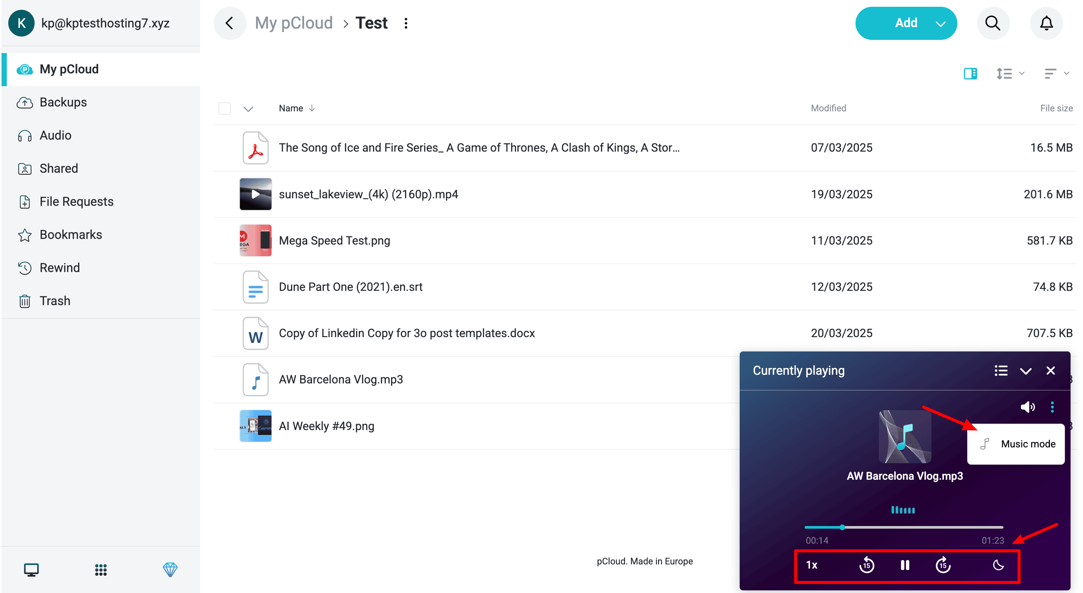Screen dimensions: 1083x593
Task: Open the notifications bell
Action: click(x=1046, y=23)
